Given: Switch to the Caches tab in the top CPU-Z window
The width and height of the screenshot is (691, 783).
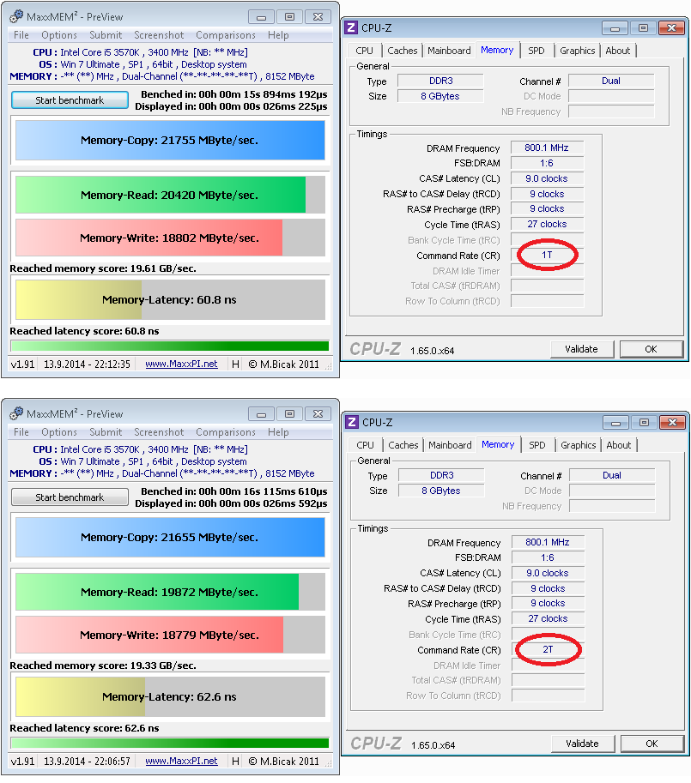Looking at the screenshot, I should pos(403,51).
